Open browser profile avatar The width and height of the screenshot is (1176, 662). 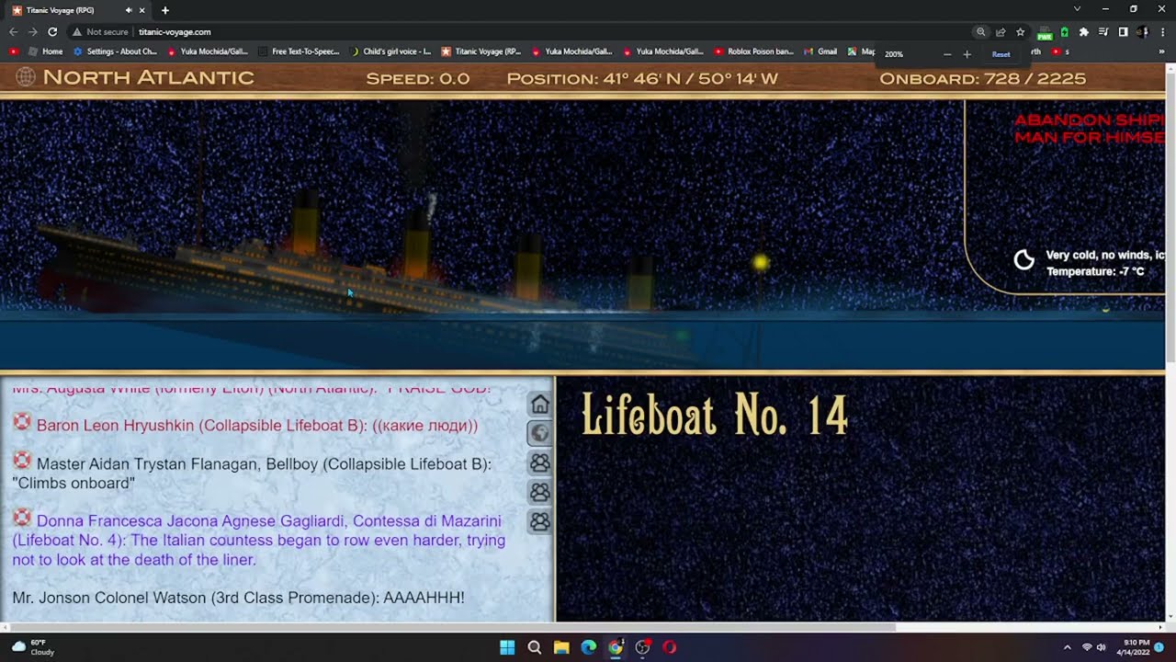(1142, 31)
